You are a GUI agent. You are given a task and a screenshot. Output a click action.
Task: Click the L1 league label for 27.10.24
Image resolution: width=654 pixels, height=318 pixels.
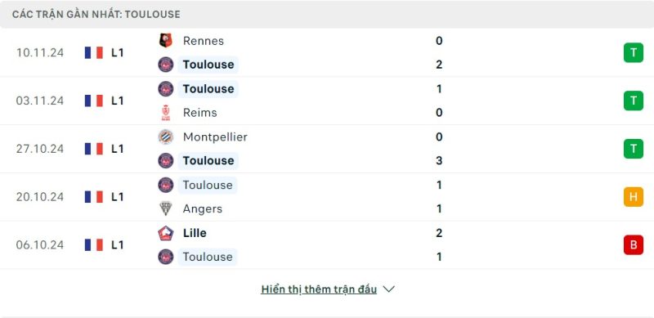pyautogui.click(x=117, y=149)
